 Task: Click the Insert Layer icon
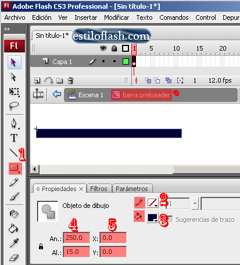[37, 80]
